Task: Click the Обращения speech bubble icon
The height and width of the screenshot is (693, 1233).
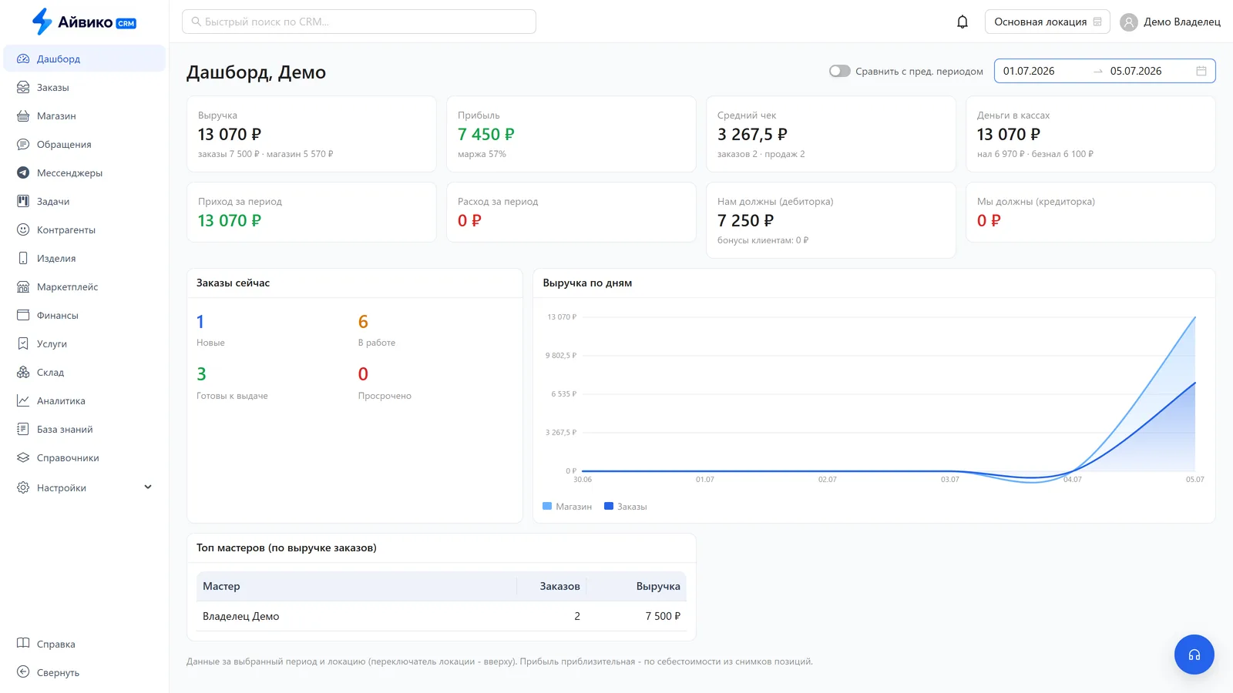Action: pyautogui.click(x=23, y=144)
